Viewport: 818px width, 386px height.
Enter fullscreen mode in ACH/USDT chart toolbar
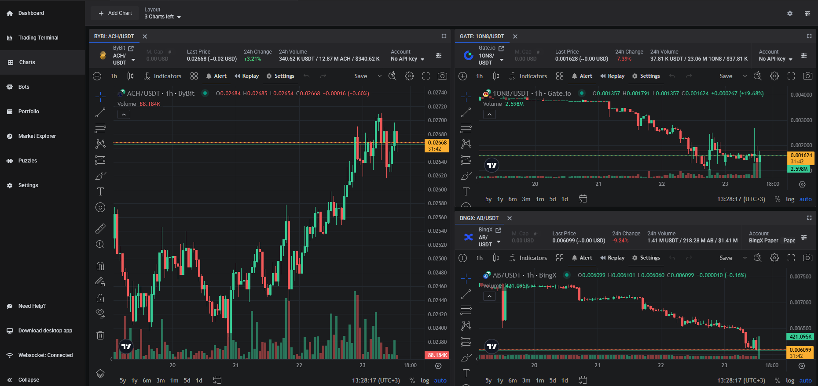click(426, 76)
